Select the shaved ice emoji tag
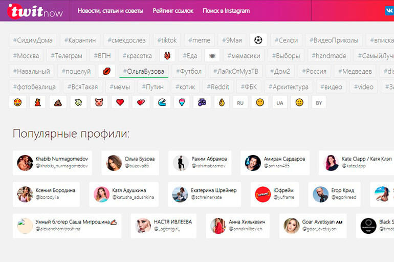394x262 pixels. click(x=182, y=102)
